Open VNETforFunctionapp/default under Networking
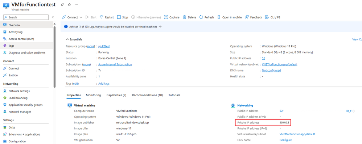 coord(297,134)
